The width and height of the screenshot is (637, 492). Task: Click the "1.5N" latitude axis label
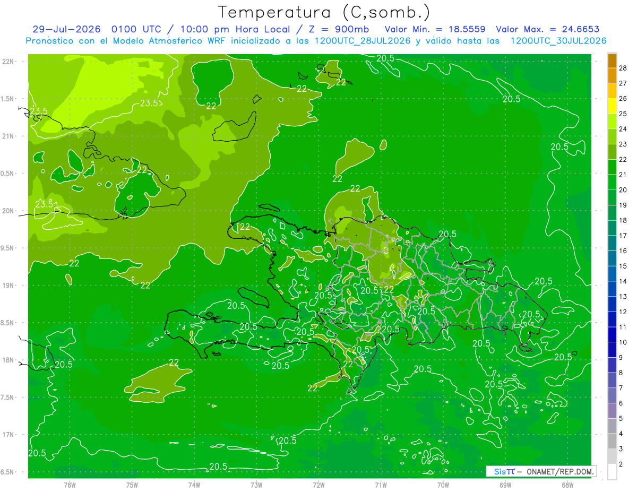click(8, 99)
